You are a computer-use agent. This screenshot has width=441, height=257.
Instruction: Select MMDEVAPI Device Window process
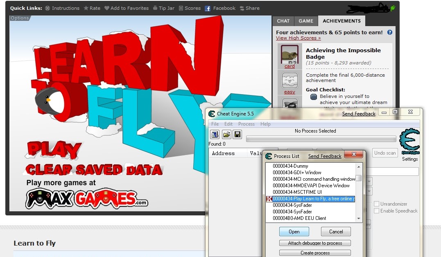tap(310, 186)
